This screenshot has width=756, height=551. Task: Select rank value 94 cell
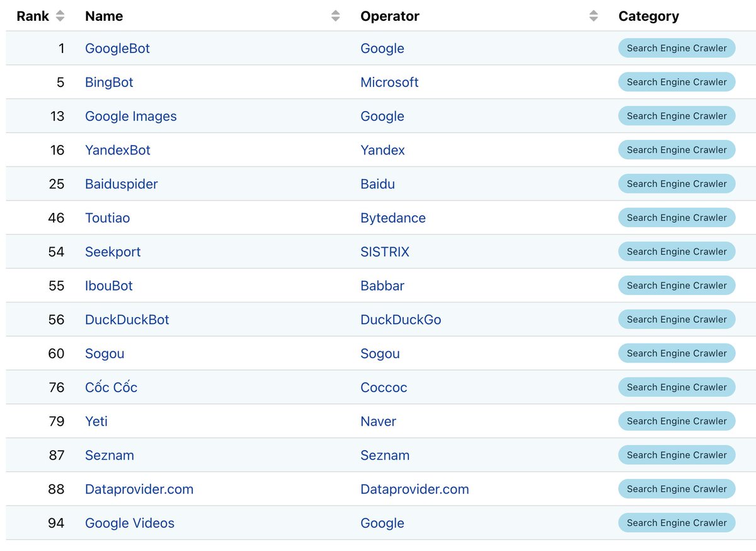(57, 523)
